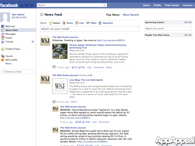Click the Status share icon
Viewport: 195px width, 146px height.
pyautogui.click(x=51, y=23)
